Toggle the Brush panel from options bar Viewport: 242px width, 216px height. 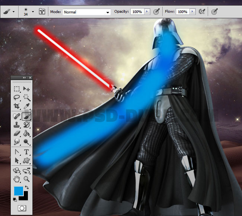(x=42, y=12)
